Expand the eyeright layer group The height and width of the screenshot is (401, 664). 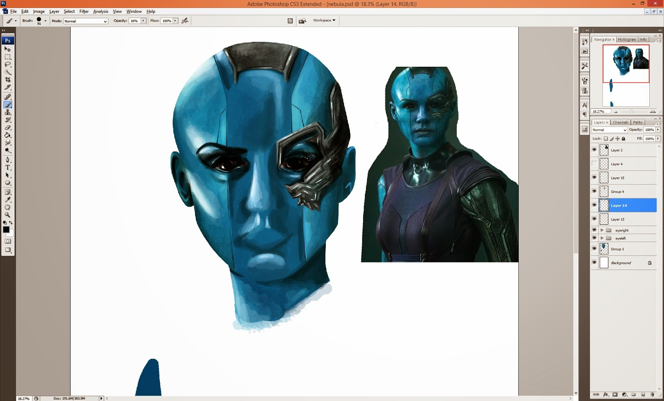[x=602, y=230]
